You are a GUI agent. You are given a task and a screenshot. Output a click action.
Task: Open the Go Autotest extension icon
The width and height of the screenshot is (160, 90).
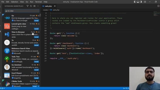7,67
